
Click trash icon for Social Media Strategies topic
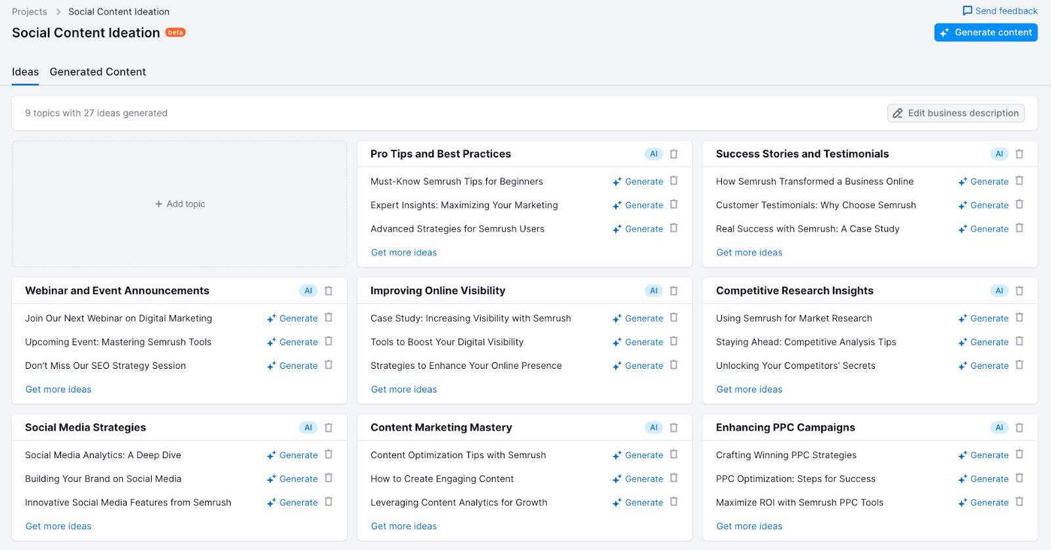click(328, 428)
